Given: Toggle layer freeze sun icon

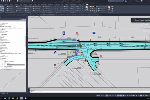Looking at the screenshot, I should coord(92,6).
